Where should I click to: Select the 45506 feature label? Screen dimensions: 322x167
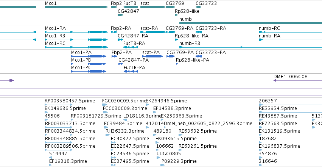click(52, 116)
